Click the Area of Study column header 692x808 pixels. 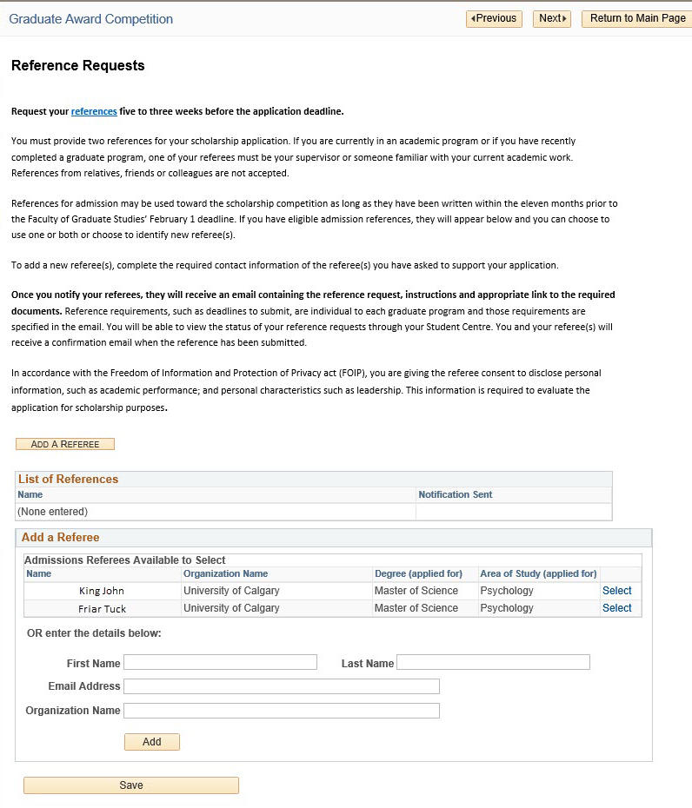[538, 573]
